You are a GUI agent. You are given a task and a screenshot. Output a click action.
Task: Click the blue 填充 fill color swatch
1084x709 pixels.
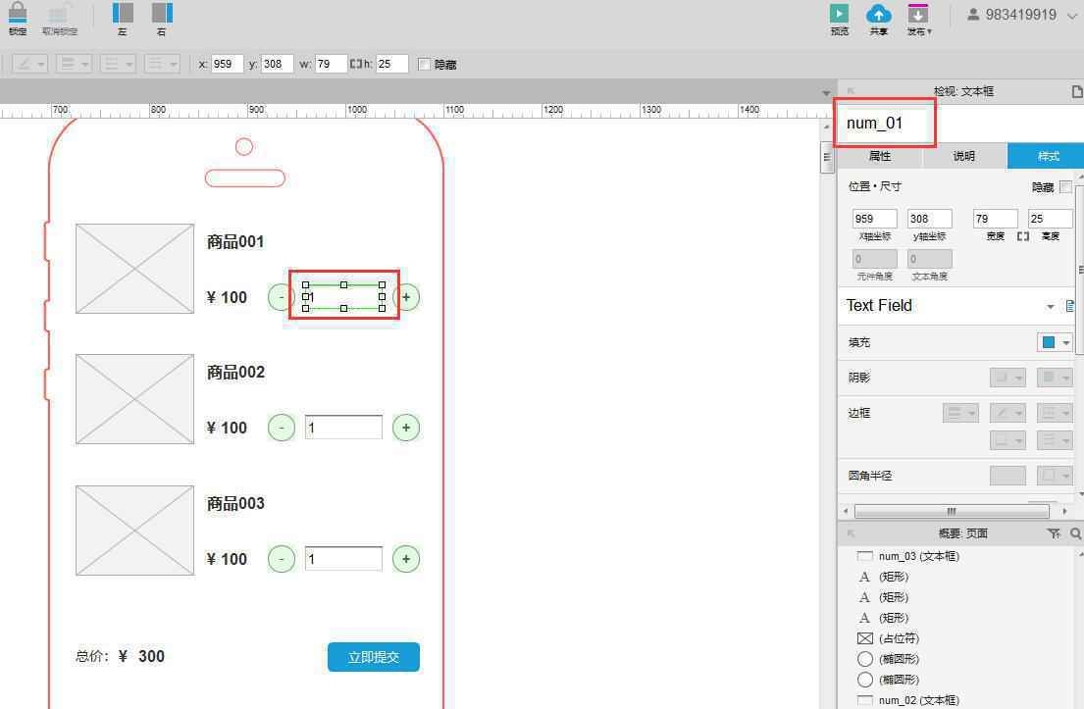(1048, 342)
